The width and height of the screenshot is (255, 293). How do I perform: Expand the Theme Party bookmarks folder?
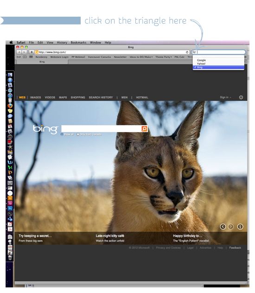164,57
